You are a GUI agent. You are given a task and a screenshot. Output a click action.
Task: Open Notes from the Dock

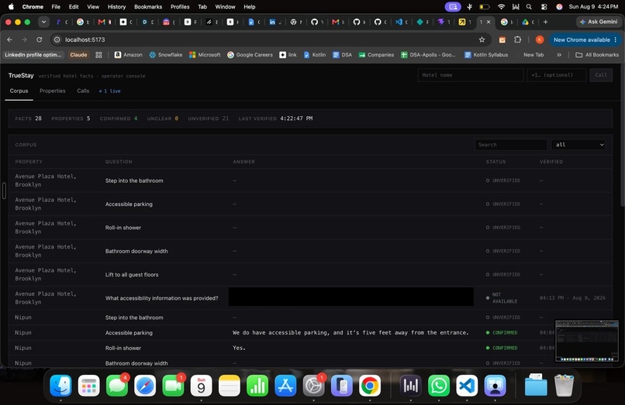click(x=230, y=386)
